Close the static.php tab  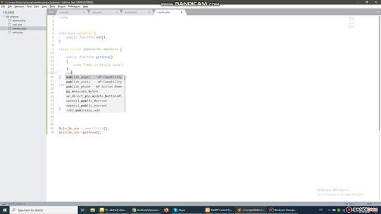click(x=117, y=12)
